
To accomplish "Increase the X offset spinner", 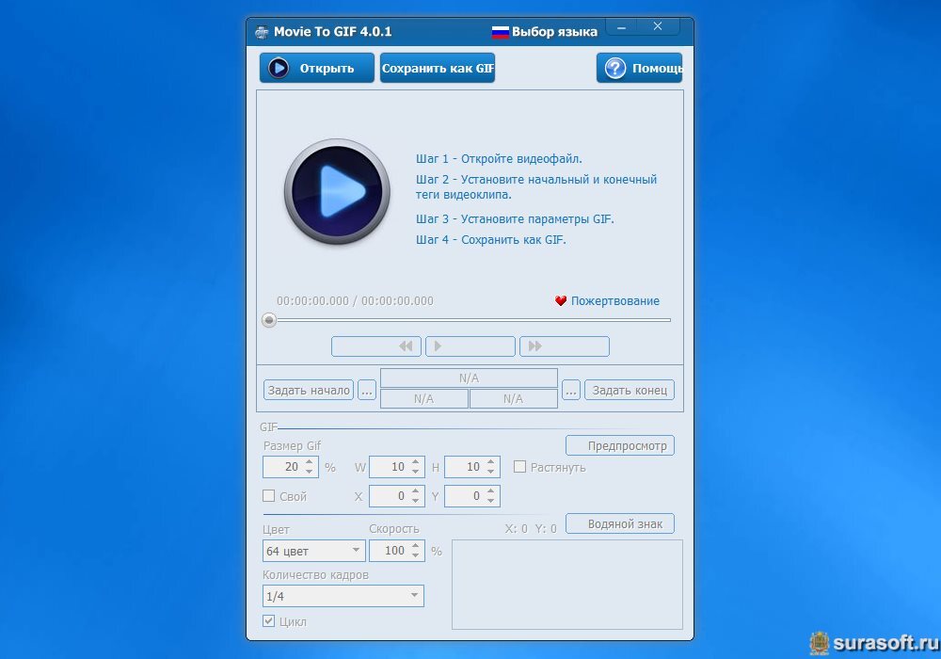I will pos(415,491).
